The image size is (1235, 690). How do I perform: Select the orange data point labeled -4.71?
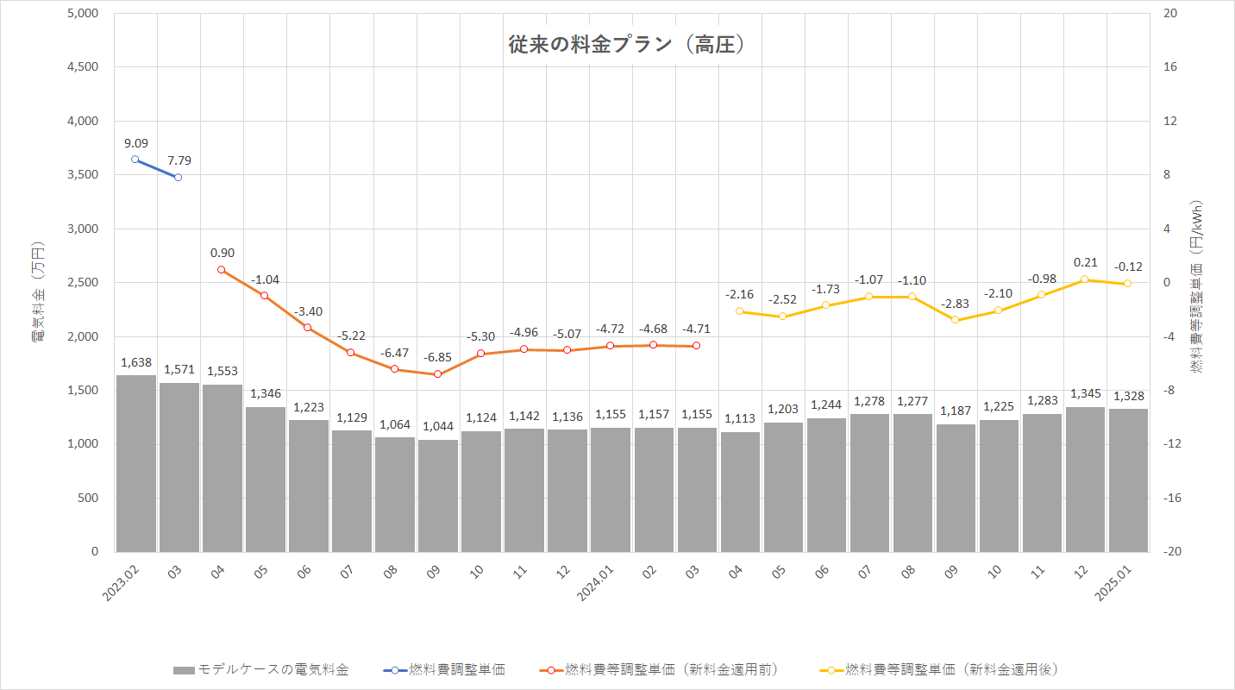[x=696, y=346]
